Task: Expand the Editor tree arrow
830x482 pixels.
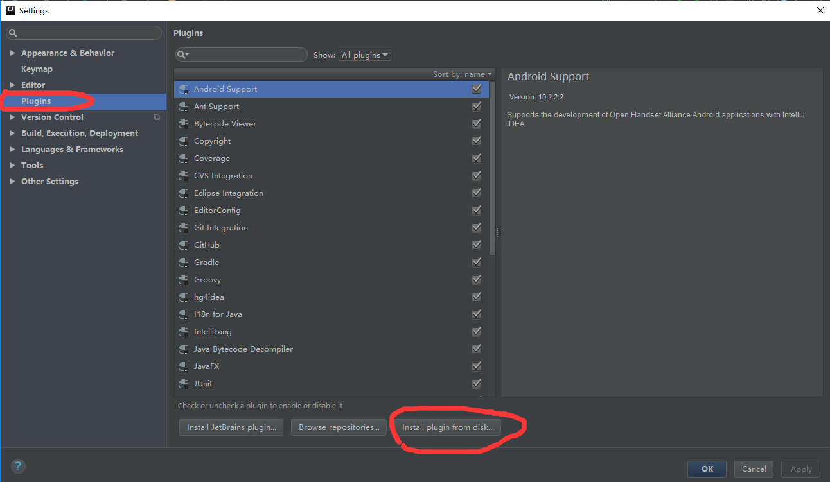Action: click(x=12, y=85)
